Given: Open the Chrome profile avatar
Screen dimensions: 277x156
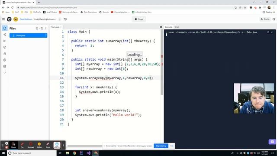Looking at the screenshot, I should [x=269, y=8].
